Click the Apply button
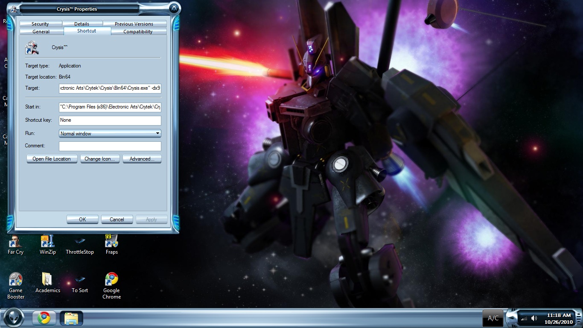Screen dimensions: 583x328 [152, 220]
